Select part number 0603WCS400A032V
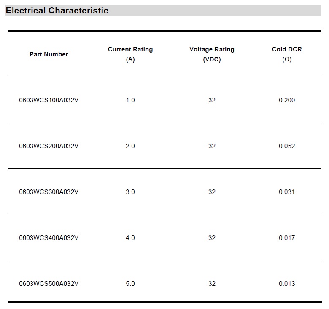Viewport: 329px width, 309px height. (49, 238)
